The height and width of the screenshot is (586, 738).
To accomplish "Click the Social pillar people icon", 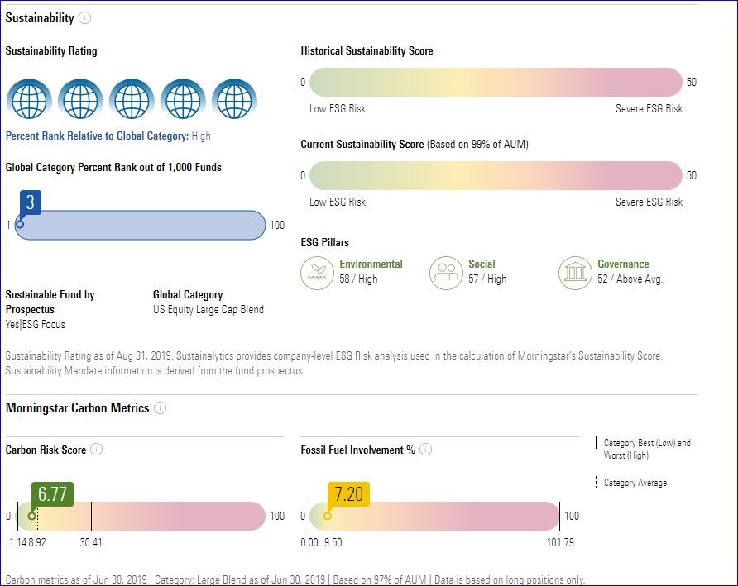I will pos(446,273).
